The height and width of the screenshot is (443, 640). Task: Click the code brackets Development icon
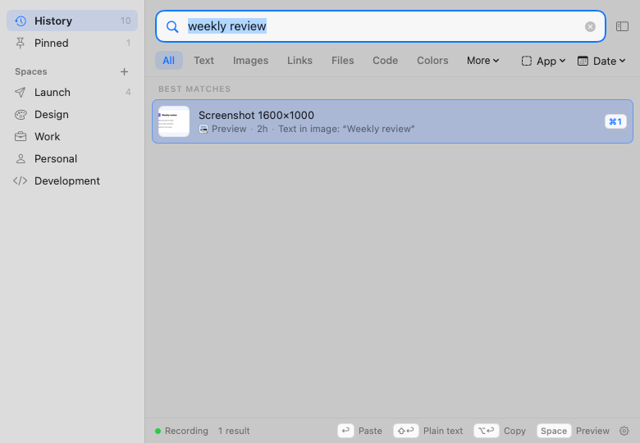pyautogui.click(x=20, y=180)
